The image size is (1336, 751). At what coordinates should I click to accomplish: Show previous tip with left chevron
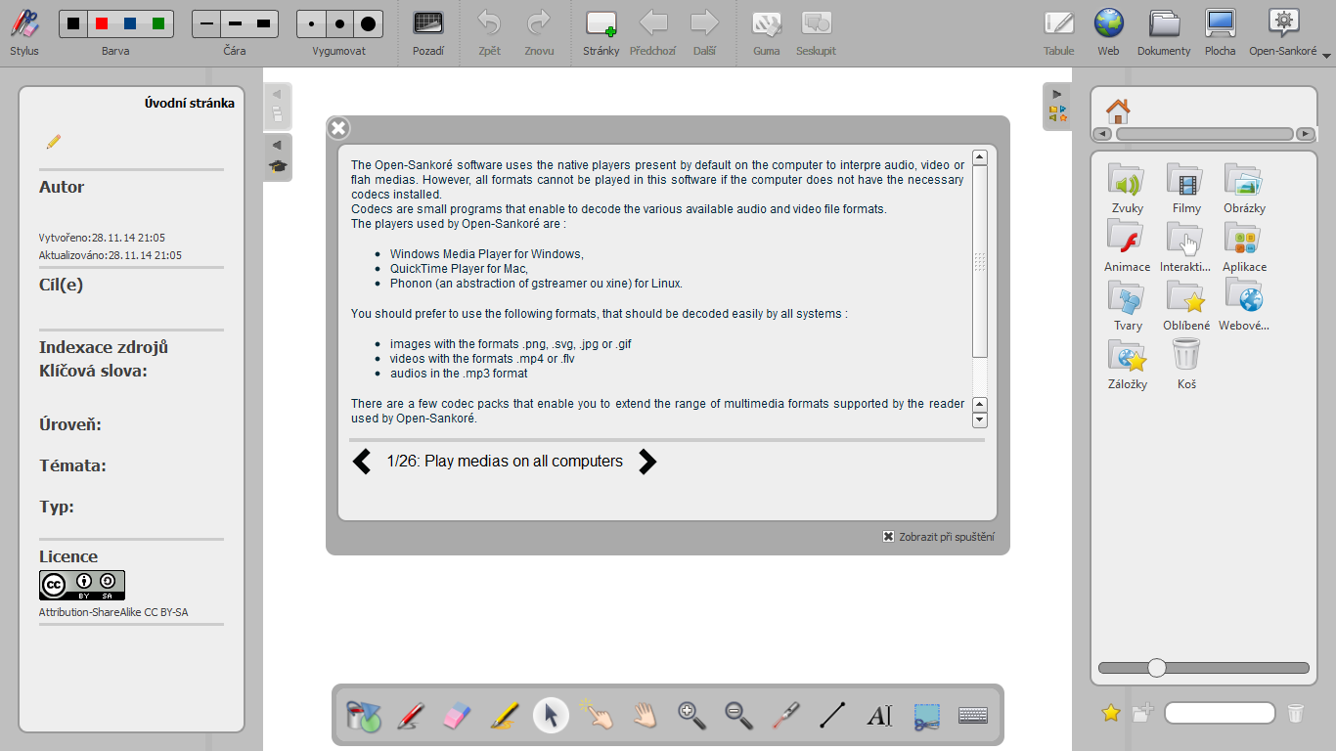tap(362, 462)
